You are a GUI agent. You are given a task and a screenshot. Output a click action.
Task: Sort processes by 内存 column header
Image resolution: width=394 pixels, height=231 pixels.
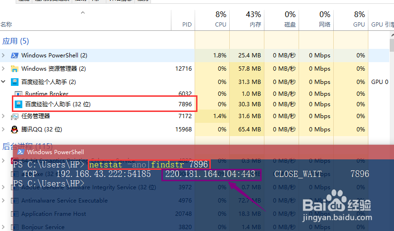point(247,20)
